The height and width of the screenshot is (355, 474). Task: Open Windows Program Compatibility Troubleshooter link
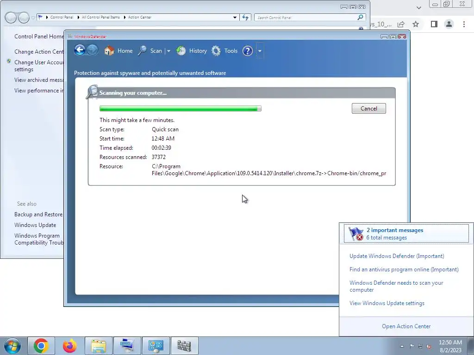(x=39, y=239)
